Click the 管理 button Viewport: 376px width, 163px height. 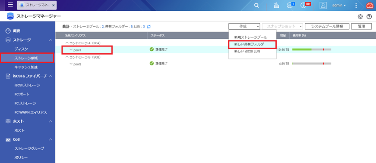pos(361,26)
